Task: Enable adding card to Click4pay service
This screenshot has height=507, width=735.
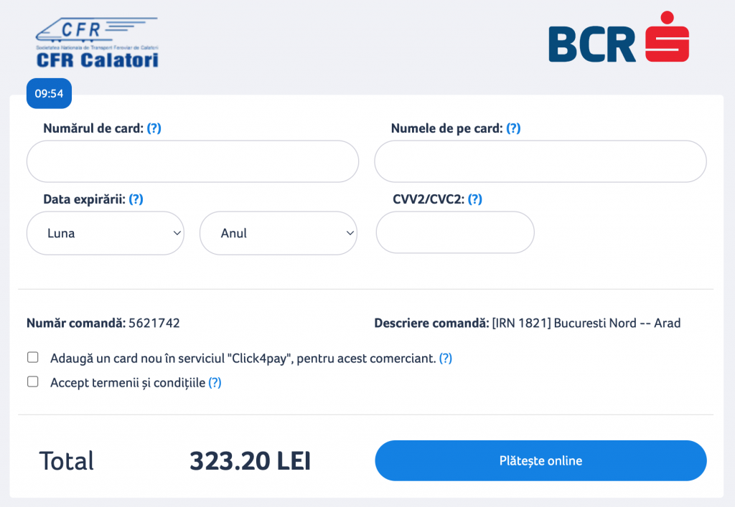Action: pyautogui.click(x=32, y=356)
